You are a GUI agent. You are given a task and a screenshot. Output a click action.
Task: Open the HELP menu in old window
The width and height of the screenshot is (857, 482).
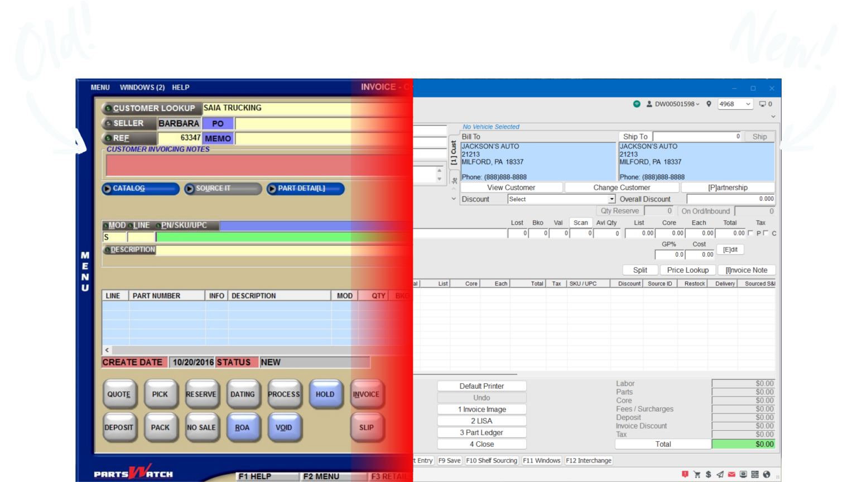tap(181, 88)
